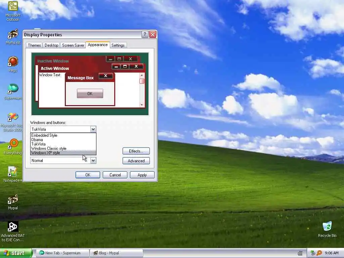Cancel the Display Properties changes
The height and width of the screenshot is (258, 344).
[x=115, y=175]
